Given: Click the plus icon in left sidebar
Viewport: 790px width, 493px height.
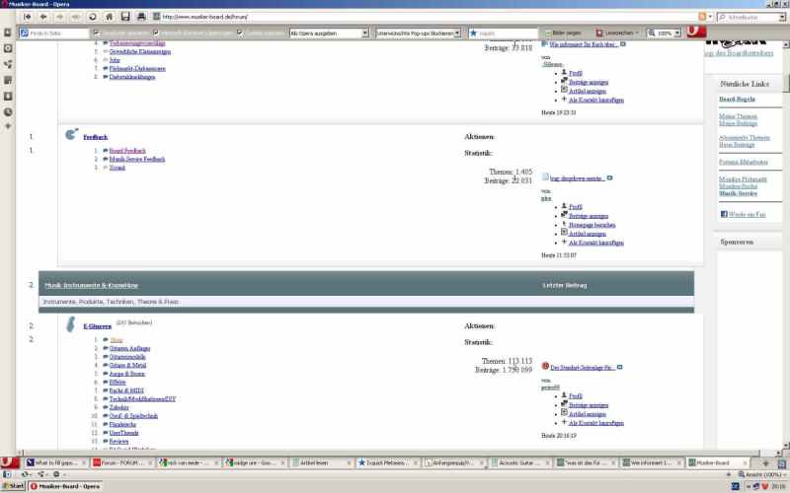Looking at the screenshot, I should pyautogui.click(x=8, y=126).
